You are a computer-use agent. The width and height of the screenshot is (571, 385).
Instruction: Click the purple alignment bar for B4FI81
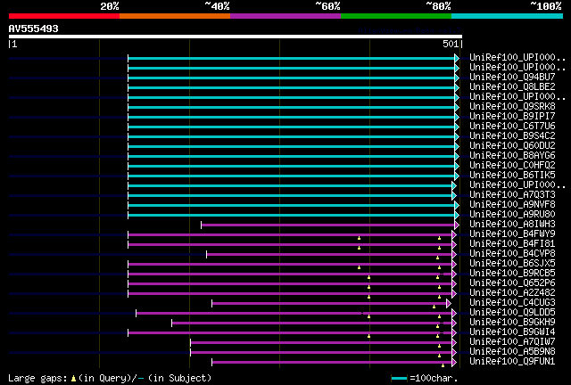click(x=291, y=245)
